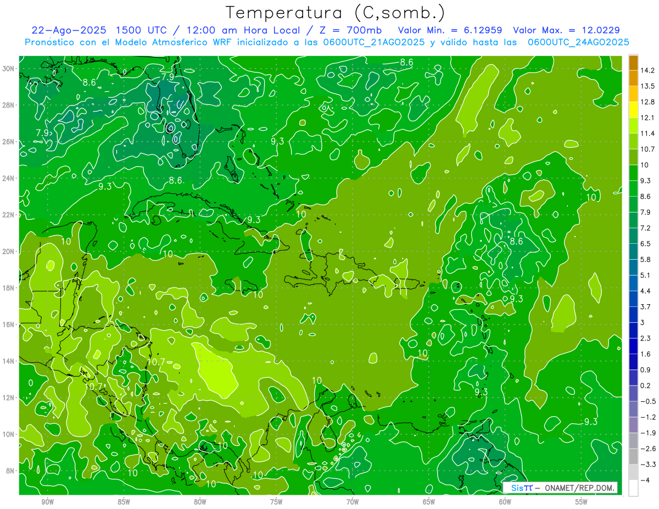Image resolution: width=659 pixels, height=509 pixels.
Task: Click the '0600UTC_24AGO2025' valid-until timestamp
Action: 578,42
